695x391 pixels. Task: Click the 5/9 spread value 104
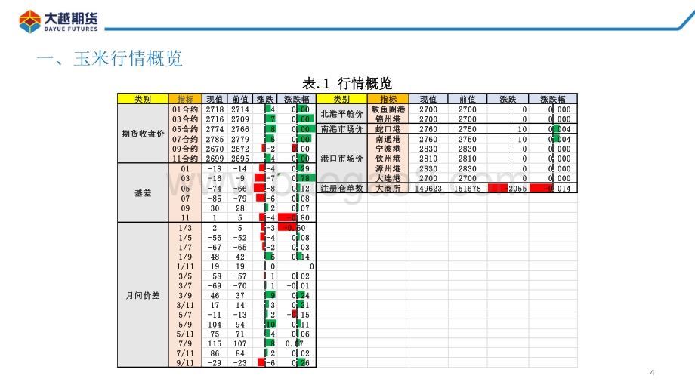click(x=215, y=325)
